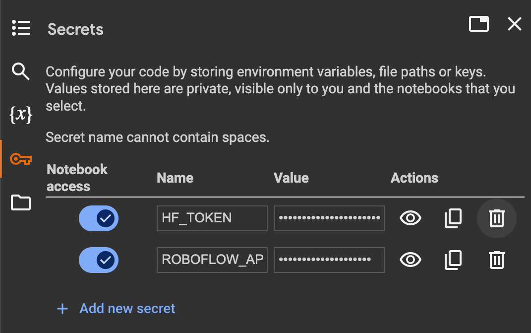Close the Secrets panel
The width and height of the screenshot is (531, 333).
pyautogui.click(x=514, y=23)
